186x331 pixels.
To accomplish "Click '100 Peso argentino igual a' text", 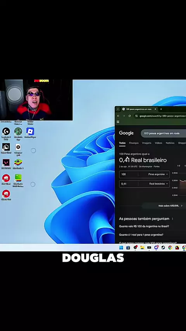I will (x=134, y=154).
